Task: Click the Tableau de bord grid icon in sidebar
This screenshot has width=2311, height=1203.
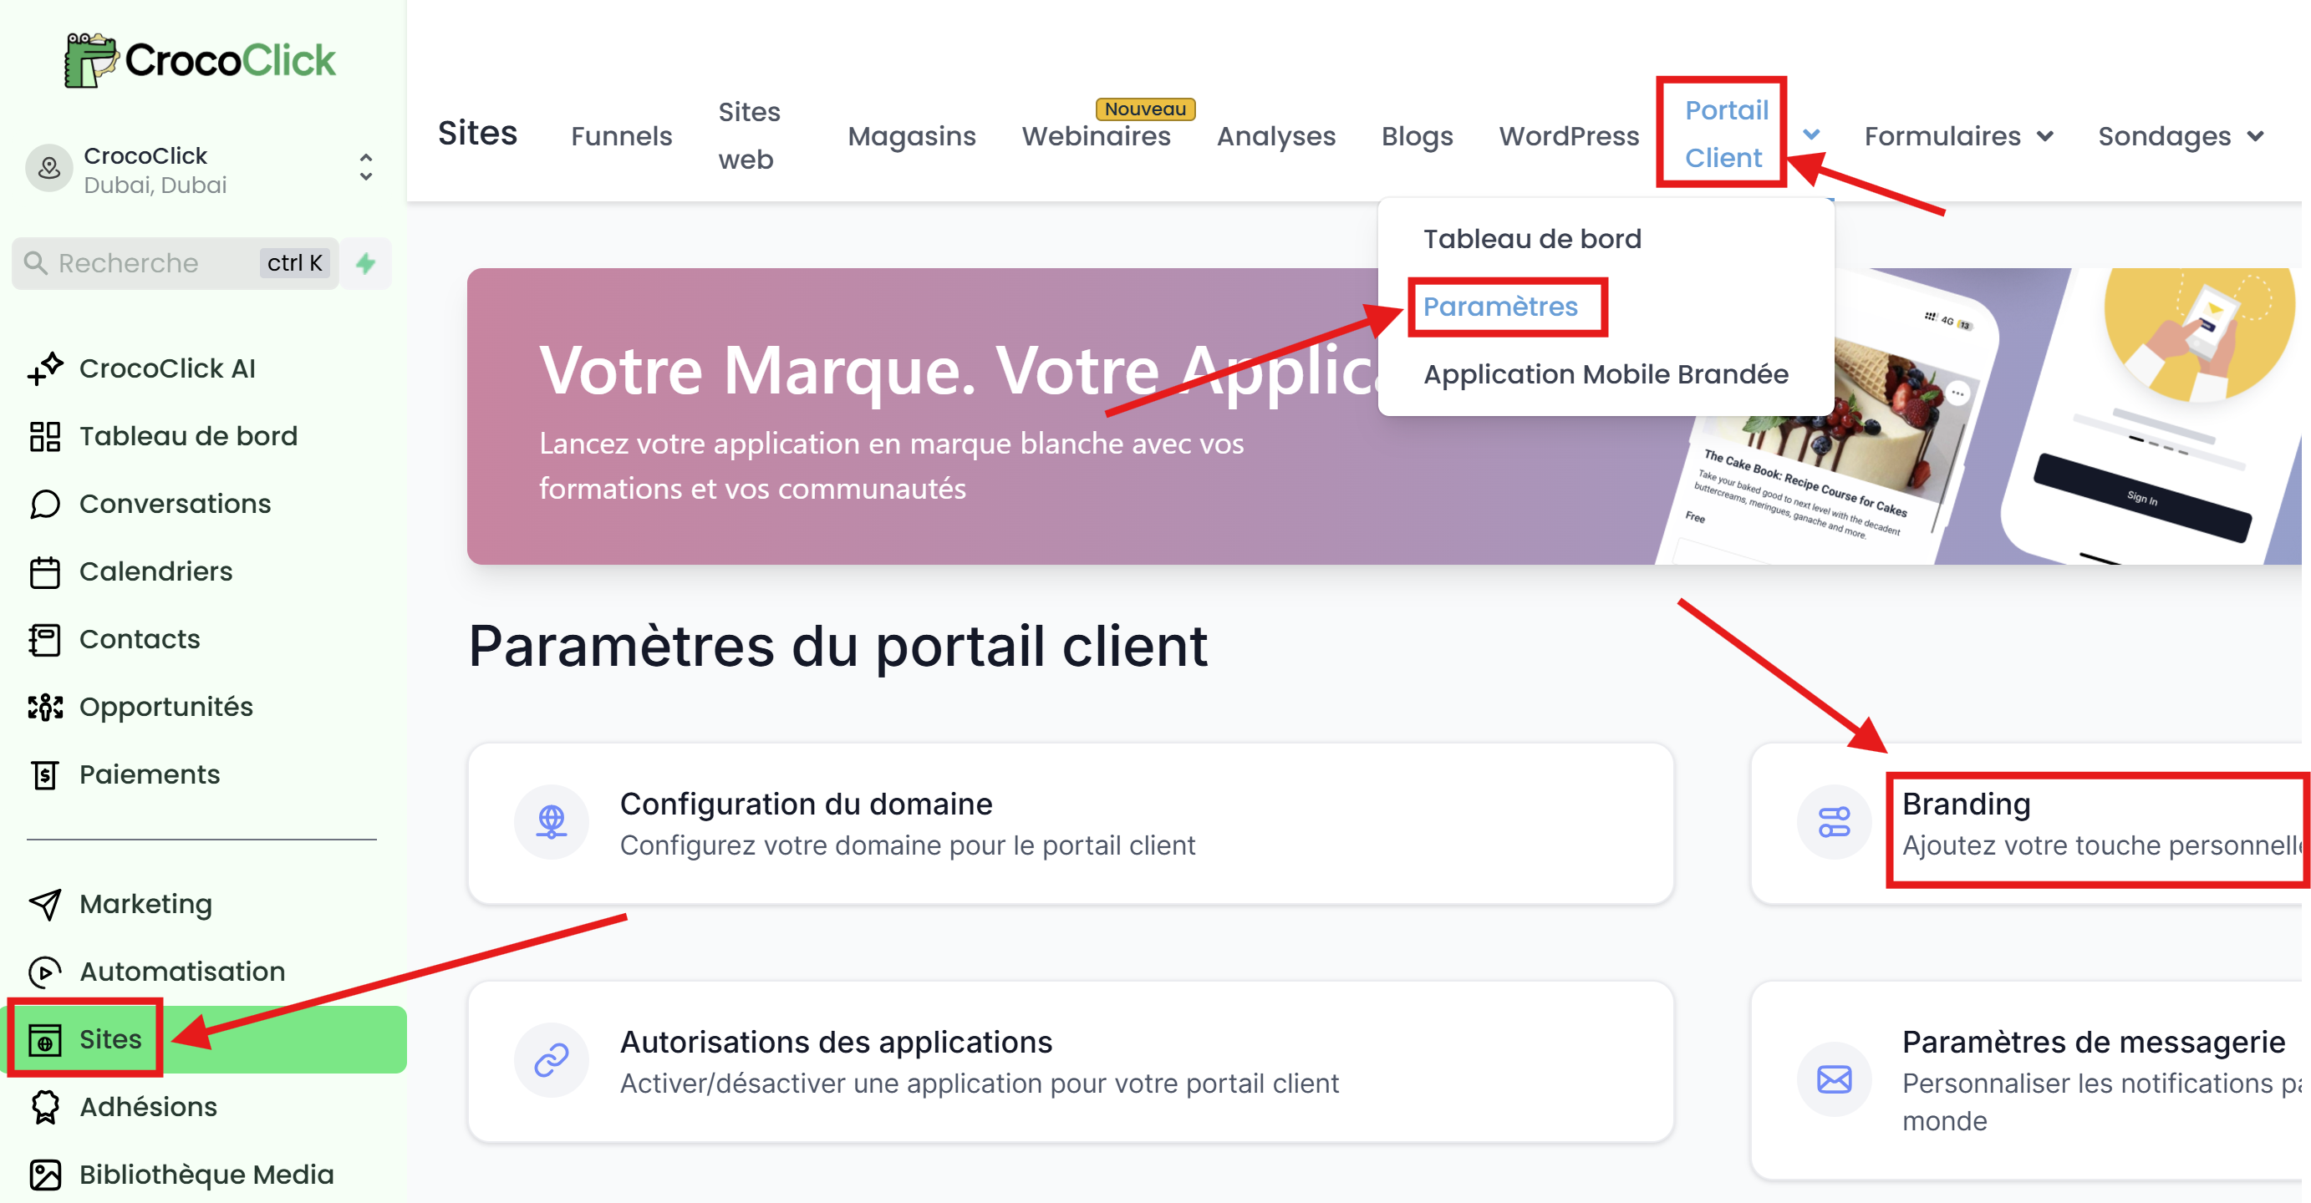Action: point(45,437)
